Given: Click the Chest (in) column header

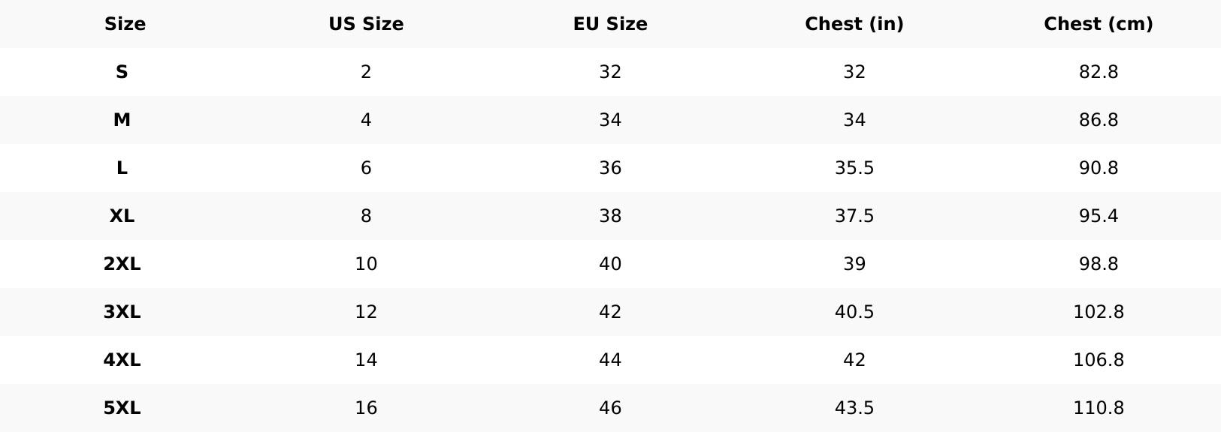Looking at the screenshot, I should [x=854, y=24].
